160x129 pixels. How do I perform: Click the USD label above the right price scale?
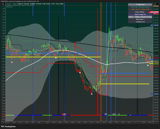[x=155, y=4]
